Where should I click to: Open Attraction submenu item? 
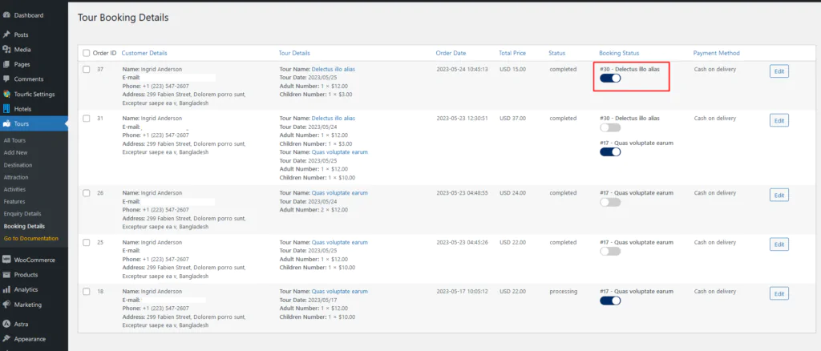(16, 177)
